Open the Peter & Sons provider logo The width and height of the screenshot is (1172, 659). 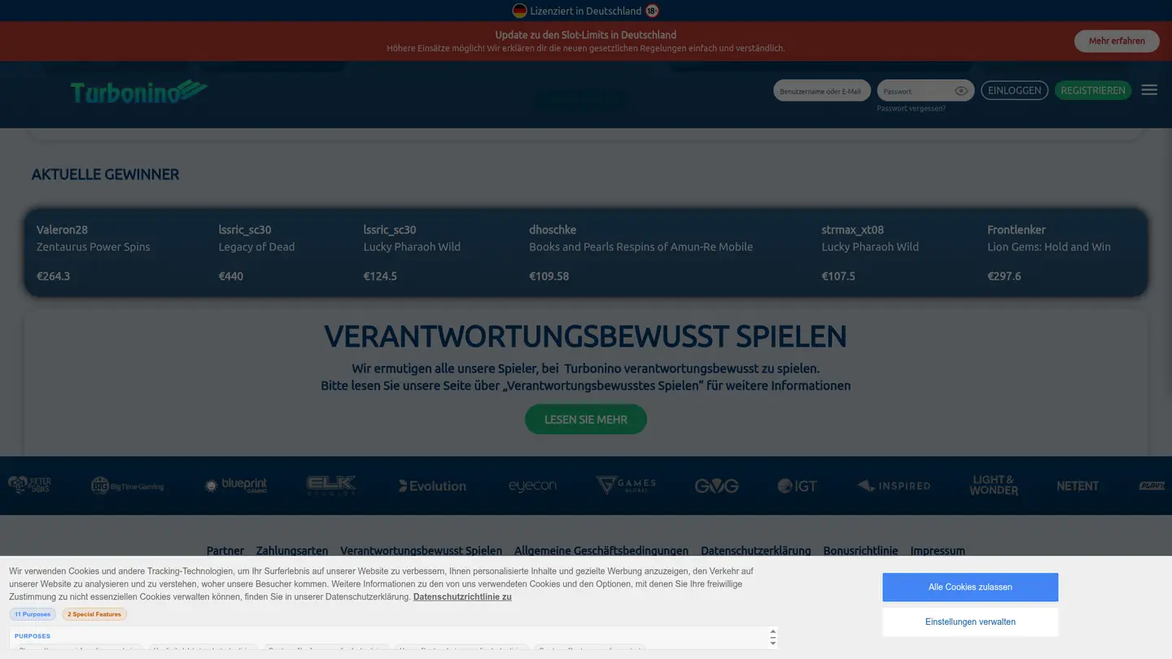(x=29, y=486)
